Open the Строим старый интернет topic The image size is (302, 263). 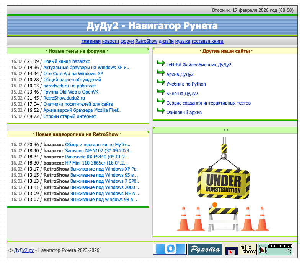(70, 116)
